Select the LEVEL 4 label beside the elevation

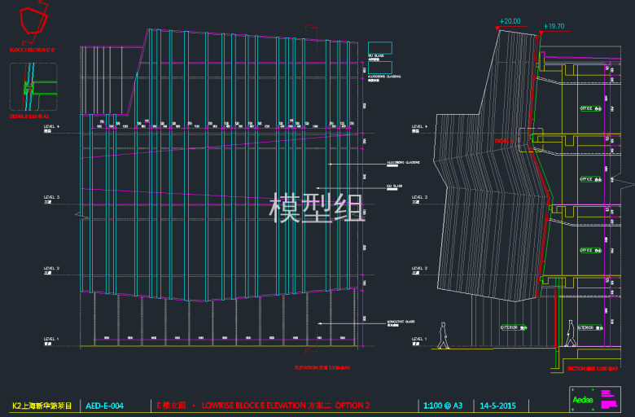51,129
